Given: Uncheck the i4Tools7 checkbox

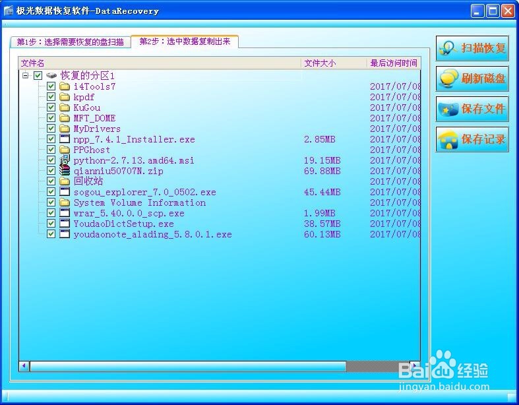Looking at the screenshot, I should (51, 86).
